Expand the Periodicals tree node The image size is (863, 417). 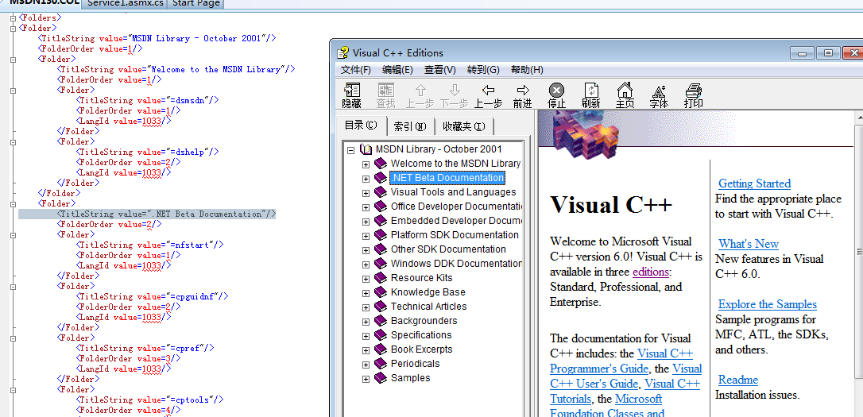click(366, 365)
